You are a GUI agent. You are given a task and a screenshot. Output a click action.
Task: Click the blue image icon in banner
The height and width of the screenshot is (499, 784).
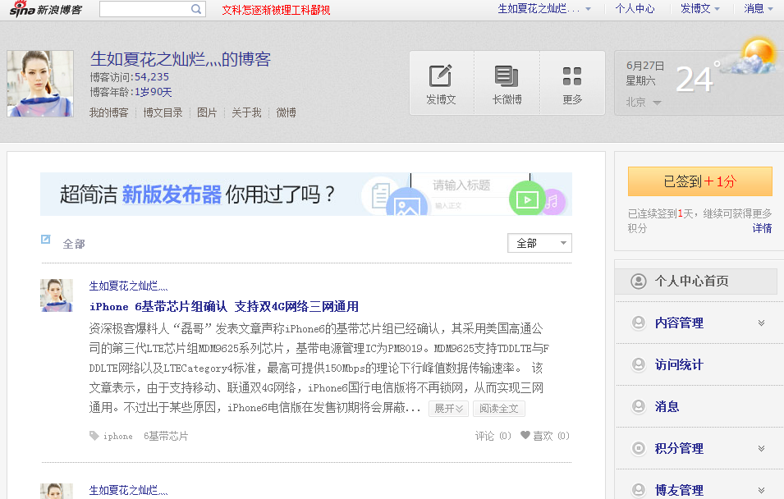click(406, 203)
